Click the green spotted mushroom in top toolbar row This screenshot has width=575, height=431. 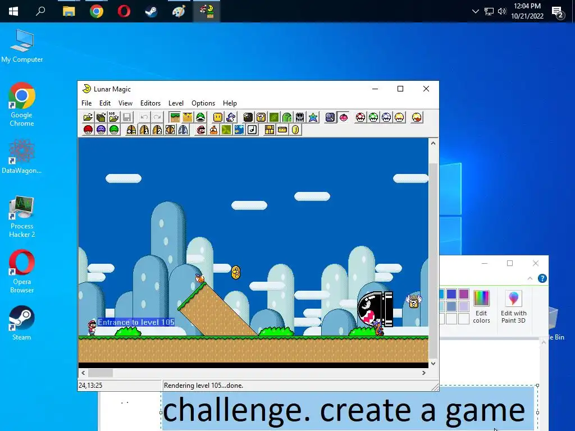point(373,117)
